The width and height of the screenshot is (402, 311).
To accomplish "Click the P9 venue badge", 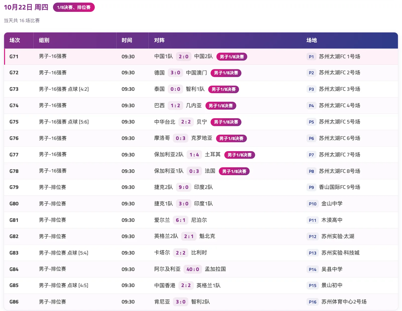I will 311,187.
